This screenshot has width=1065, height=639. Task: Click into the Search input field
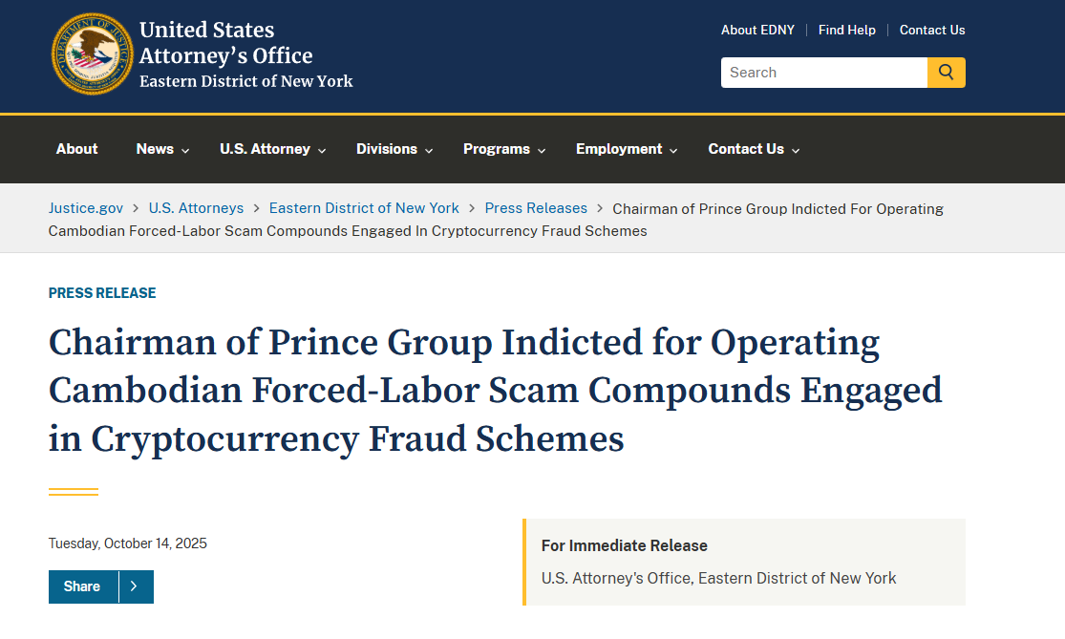pyautogui.click(x=823, y=73)
